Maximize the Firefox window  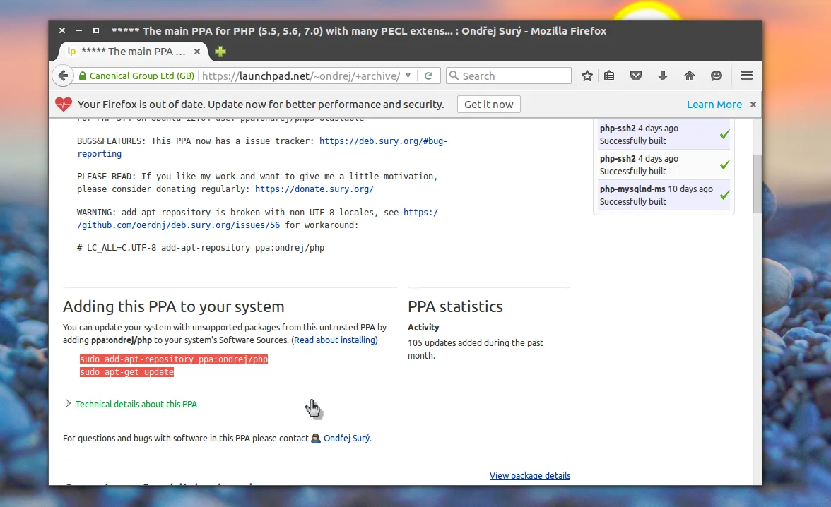coord(96,31)
